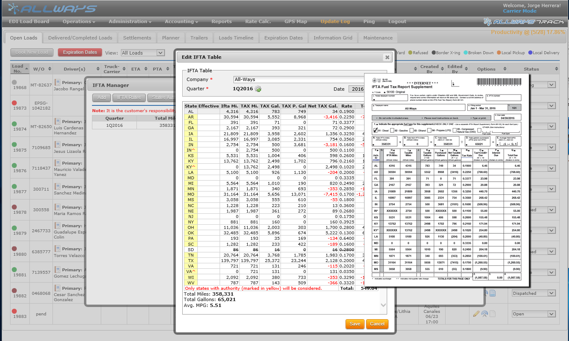Sort by Edited By column arrows
The height and width of the screenshot is (341, 569).
(466, 69)
